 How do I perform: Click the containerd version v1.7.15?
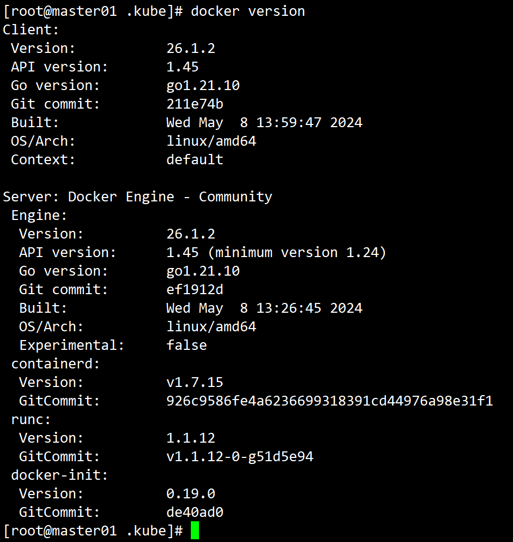click(x=195, y=383)
